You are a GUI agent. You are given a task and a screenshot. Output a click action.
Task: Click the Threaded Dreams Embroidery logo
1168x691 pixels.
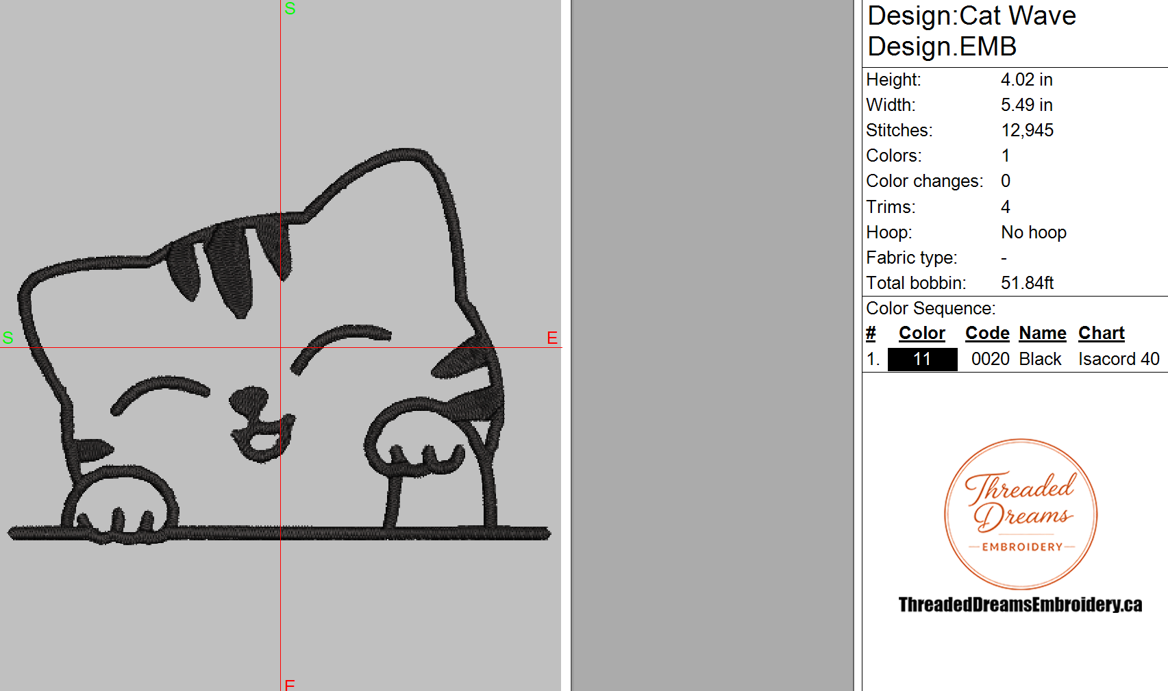(x=1021, y=514)
